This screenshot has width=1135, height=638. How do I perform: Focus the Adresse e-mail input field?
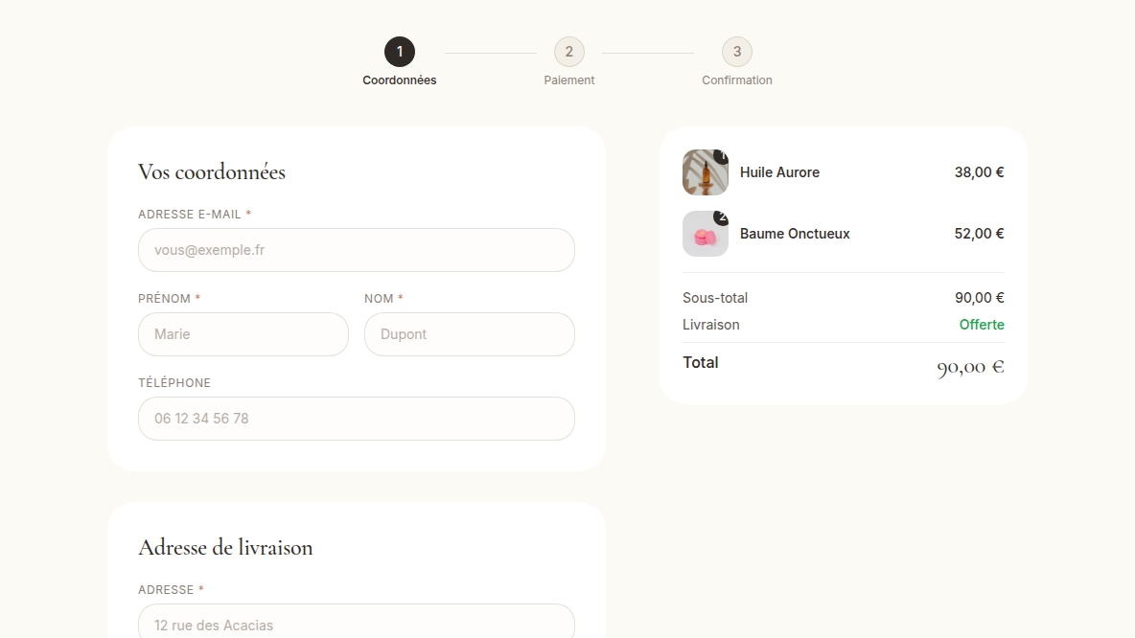[x=357, y=250]
